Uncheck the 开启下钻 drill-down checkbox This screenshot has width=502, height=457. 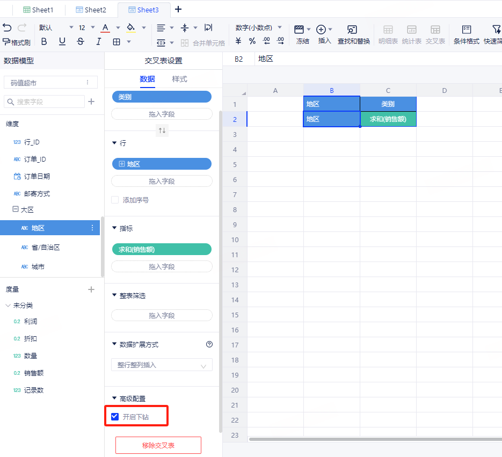coord(114,417)
